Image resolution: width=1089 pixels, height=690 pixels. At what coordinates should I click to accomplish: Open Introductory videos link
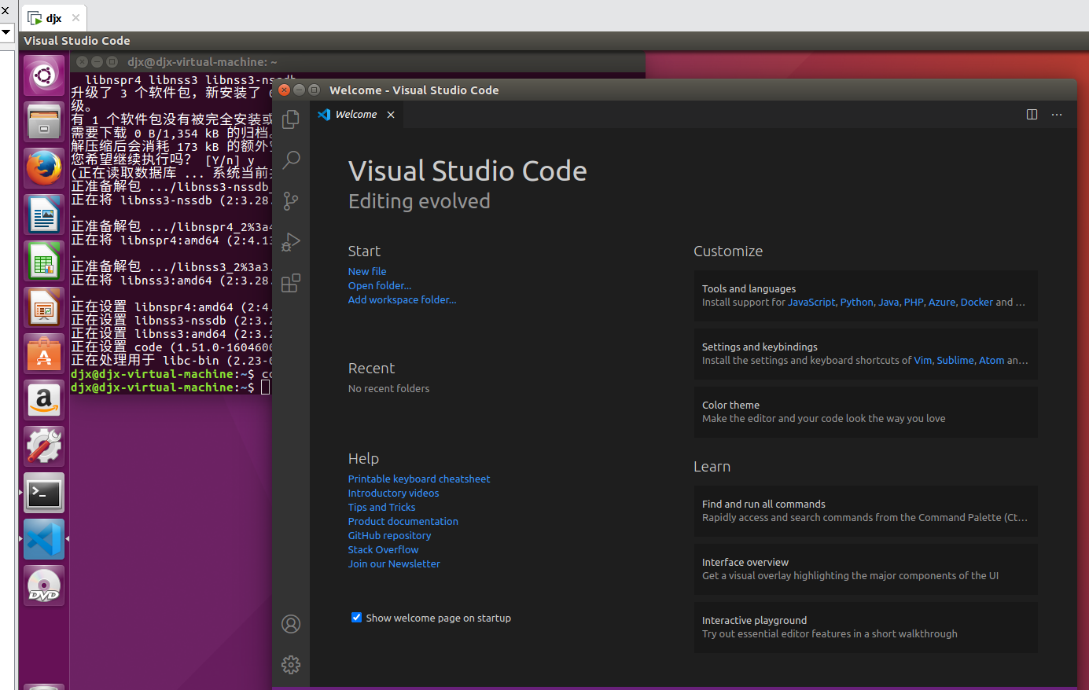393,493
